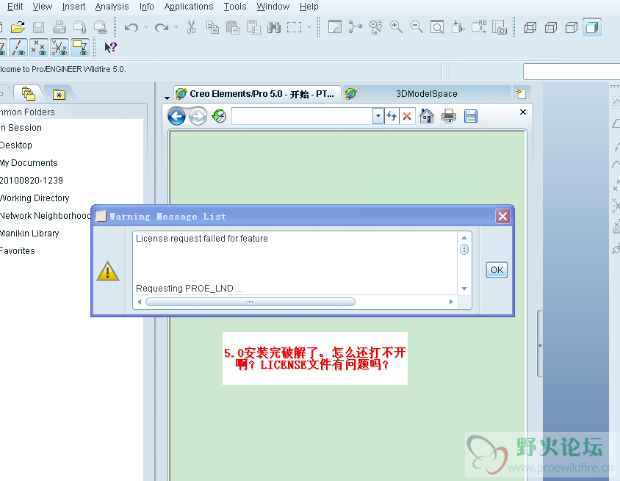Image resolution: width=620 pixels, height=481 pixels.
Task: Toggle coordinate systems display
Action: click(x=60, y=48)
